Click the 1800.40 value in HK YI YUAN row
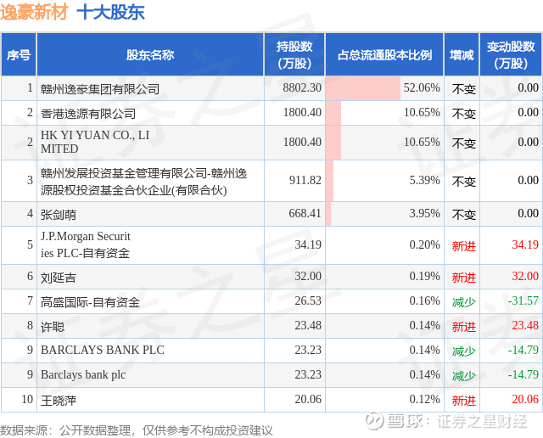This screenshot has height=438, width=543. (302, 142)
